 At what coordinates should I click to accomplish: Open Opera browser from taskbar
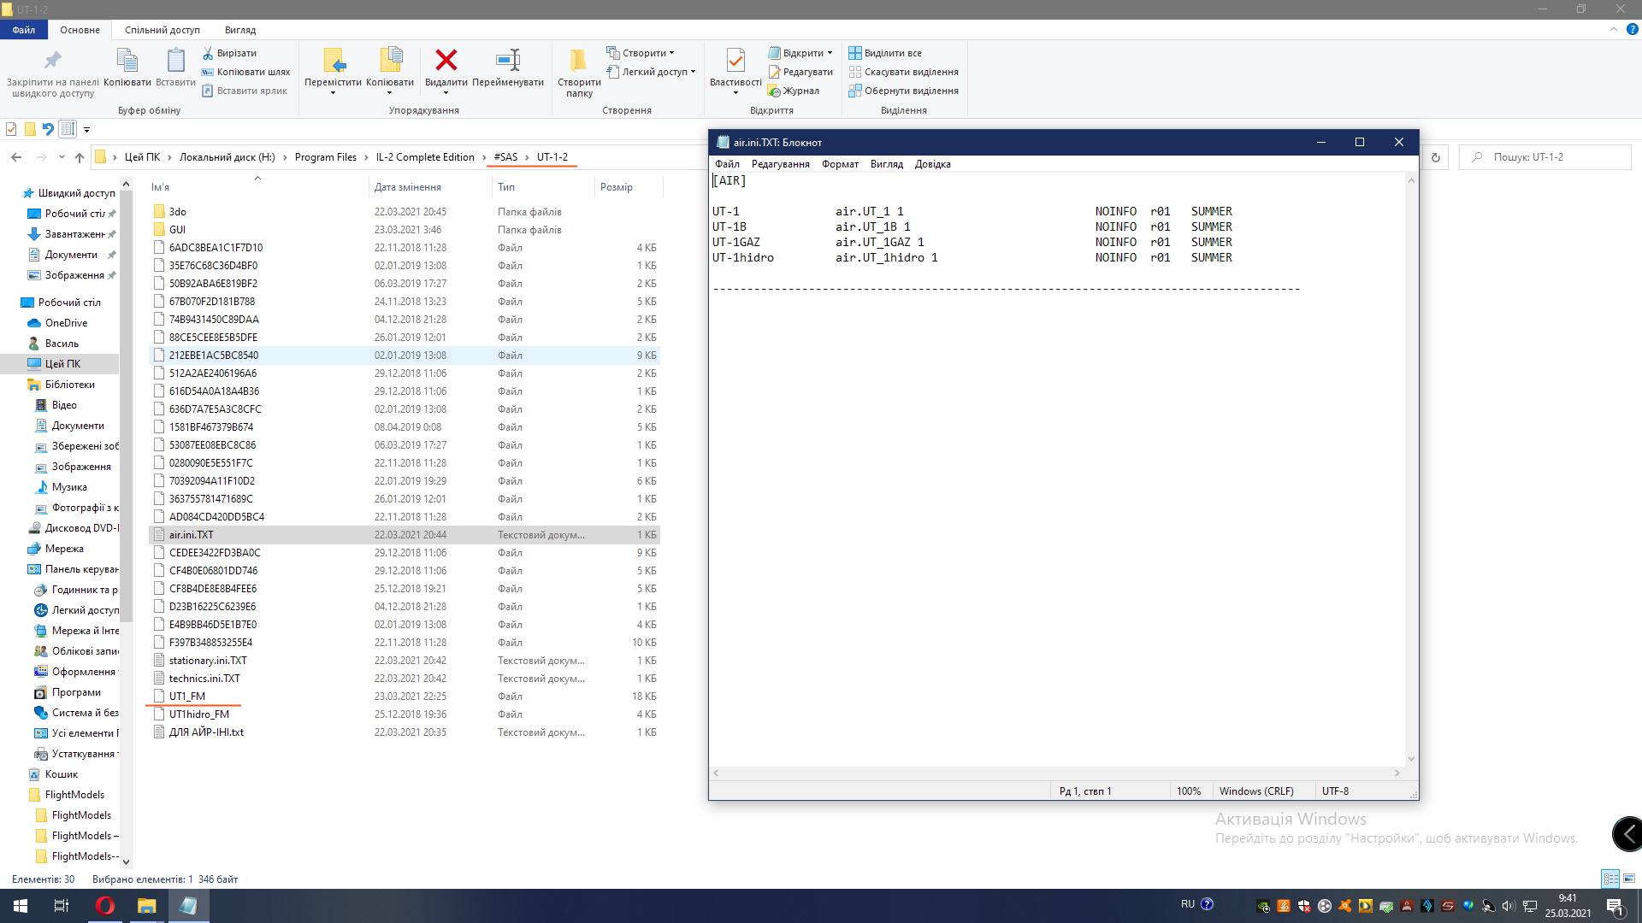coord(105,906)
